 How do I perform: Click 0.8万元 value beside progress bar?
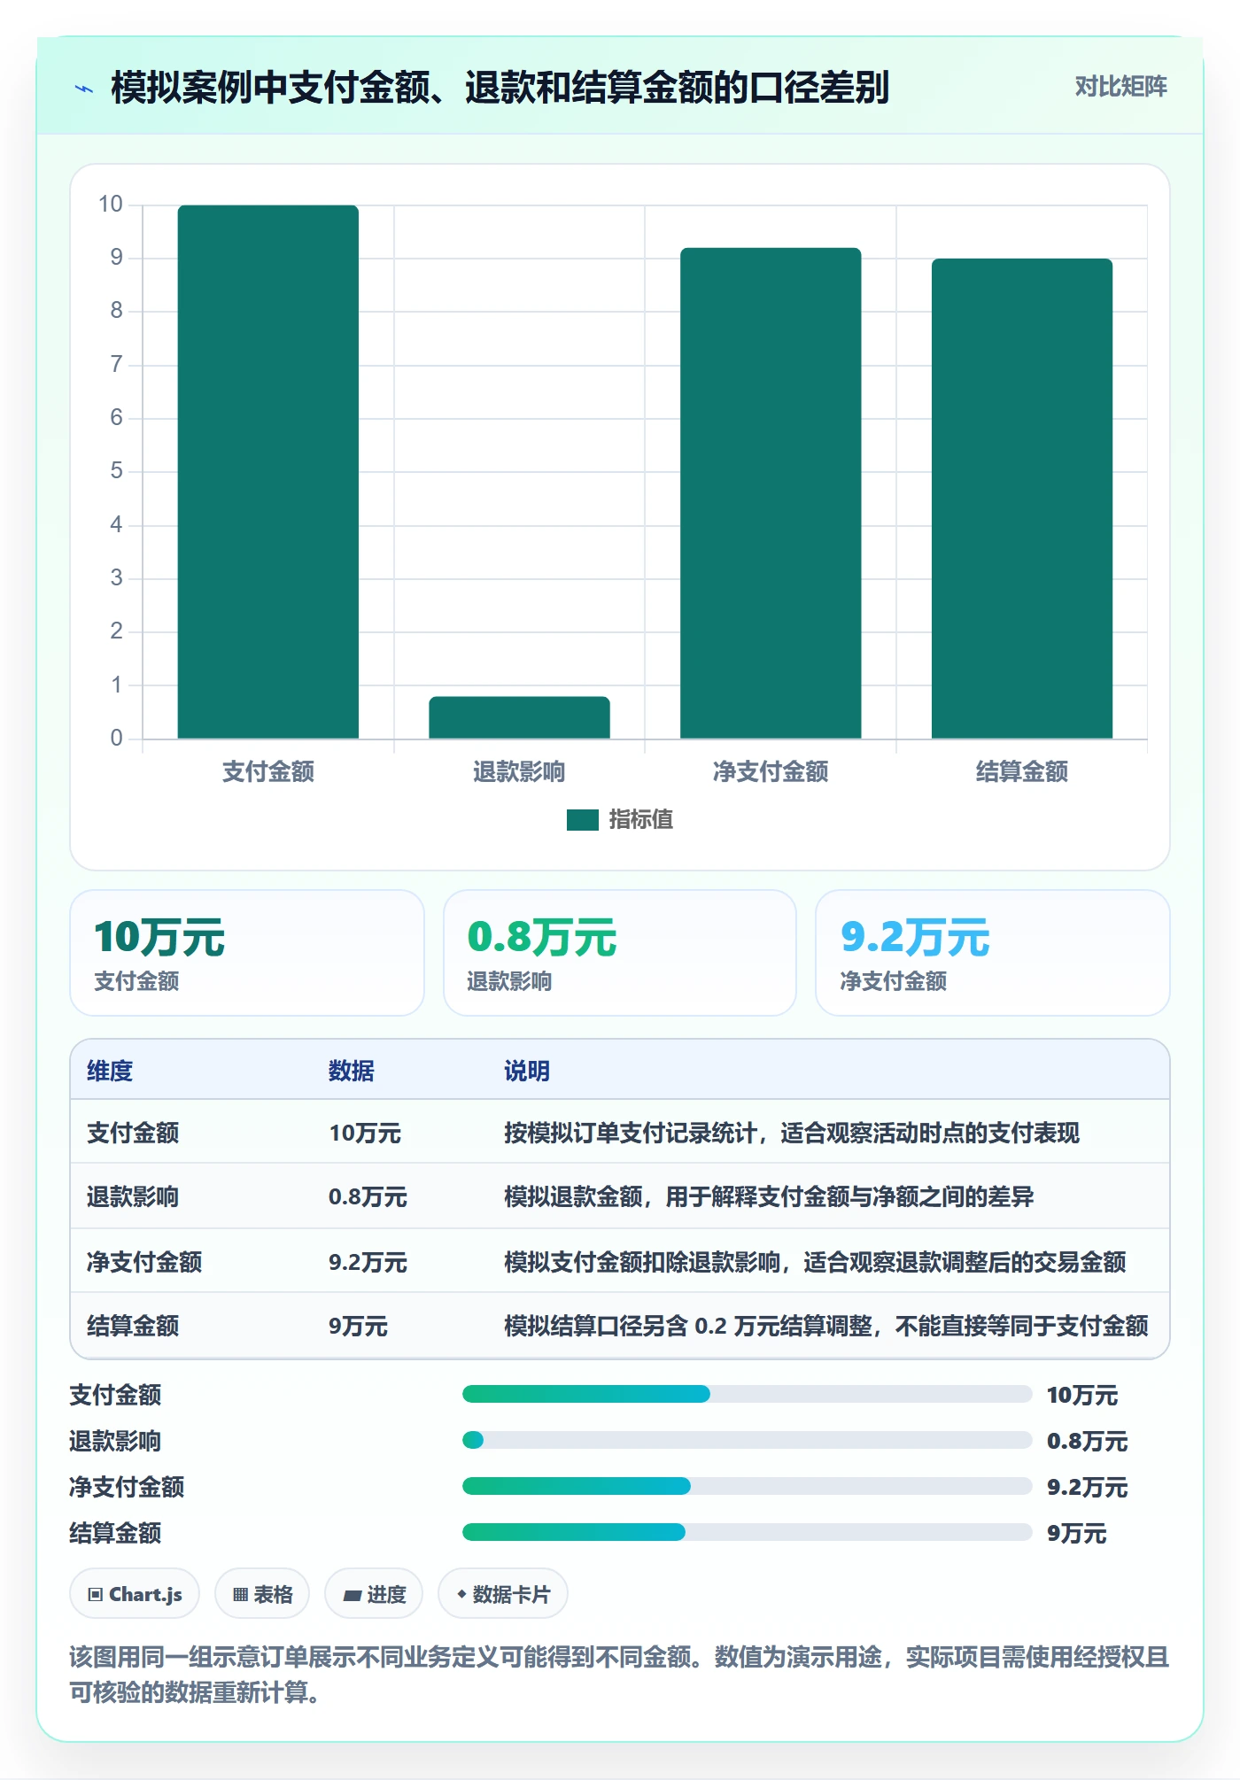point(1087,1441)
